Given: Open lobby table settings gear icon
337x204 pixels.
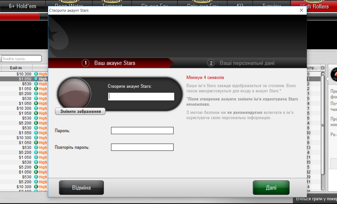Looking at the screenshot, I should 323,68.
